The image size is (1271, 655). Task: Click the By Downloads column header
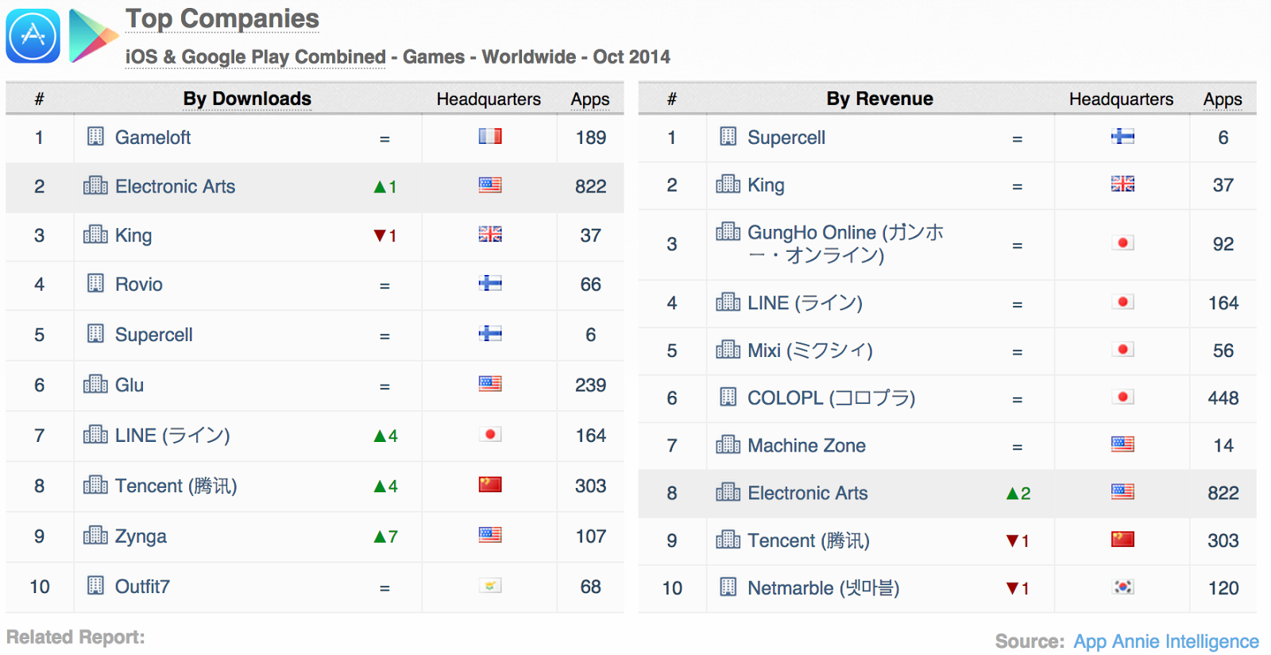pyautogui.click(x=247, y=99)
